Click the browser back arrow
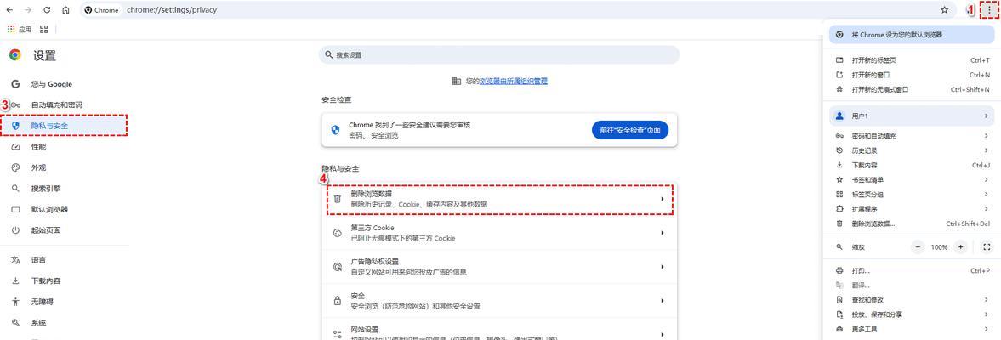The image size is (1001, 340). [9, 10]
